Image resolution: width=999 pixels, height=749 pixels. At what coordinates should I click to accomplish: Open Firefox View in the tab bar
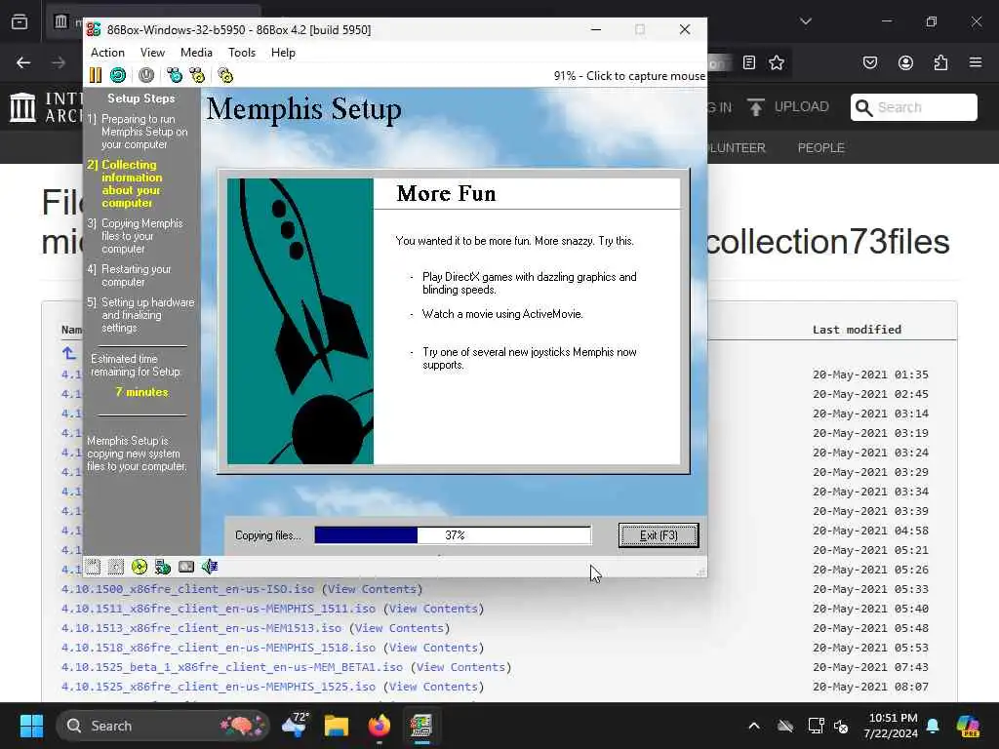[20, 21]
